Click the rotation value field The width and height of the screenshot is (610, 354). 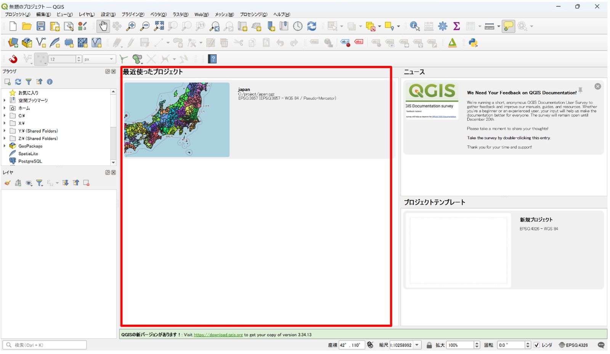(511, 345)
